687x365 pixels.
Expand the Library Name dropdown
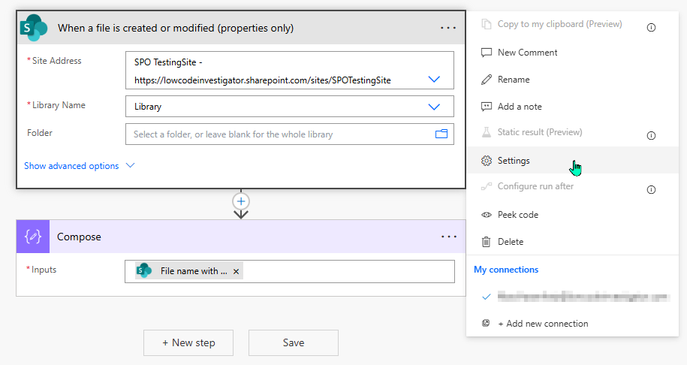tap(434, 107)
